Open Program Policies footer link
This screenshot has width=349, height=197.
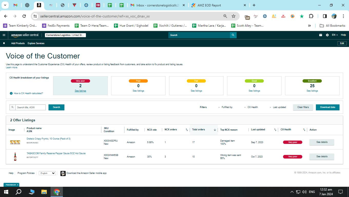click(x=26, y=173)
